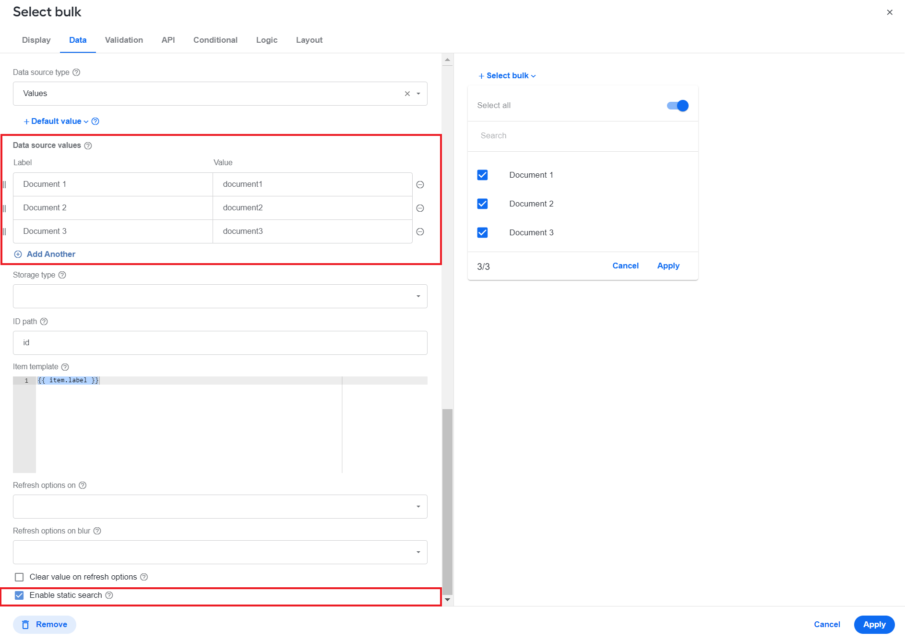Screen dimensions: 905x642
Task: Uncheck Document 2 in the preview
Action: 483,204
